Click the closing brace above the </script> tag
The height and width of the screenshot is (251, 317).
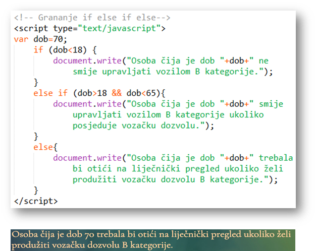36,190
